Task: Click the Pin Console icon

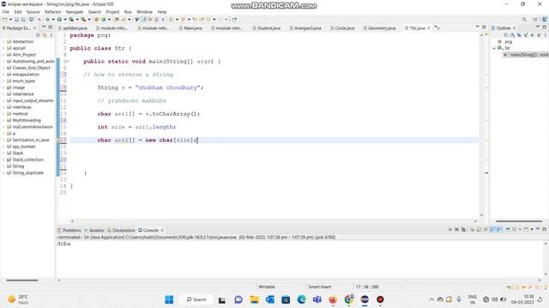Action: click(x=508, y=229)
